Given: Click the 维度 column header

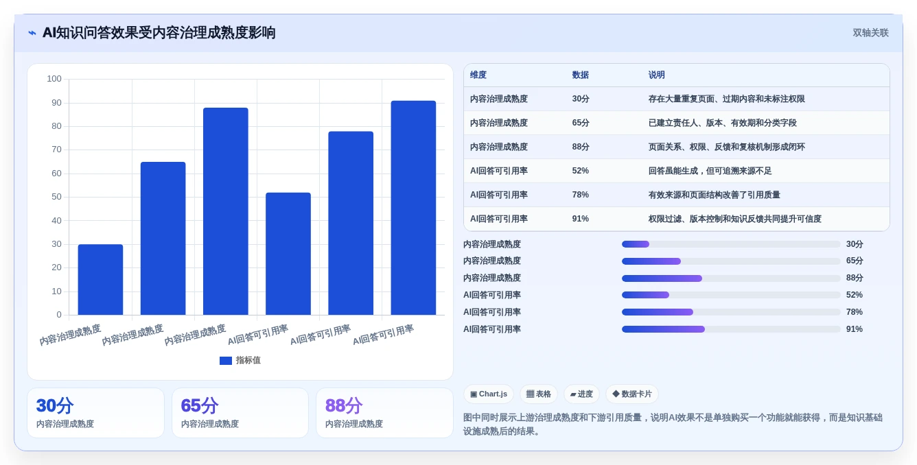Looking at the screenshot, I should tap(478, 75).
